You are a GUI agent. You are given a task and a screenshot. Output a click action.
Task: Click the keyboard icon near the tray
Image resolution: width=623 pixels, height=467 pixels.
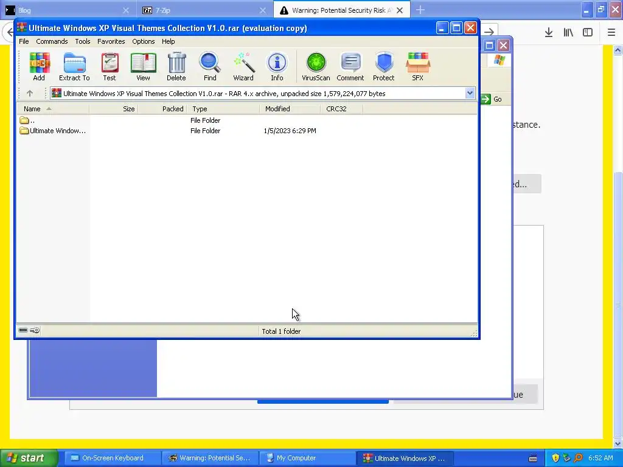pos(533,458)
